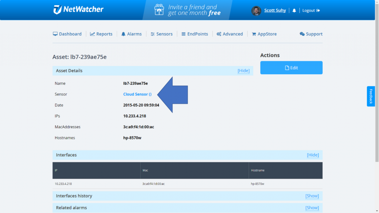This screenshot has width=379, height=213.
Task: Click the gift box invite icon
Action: (159, 10)
